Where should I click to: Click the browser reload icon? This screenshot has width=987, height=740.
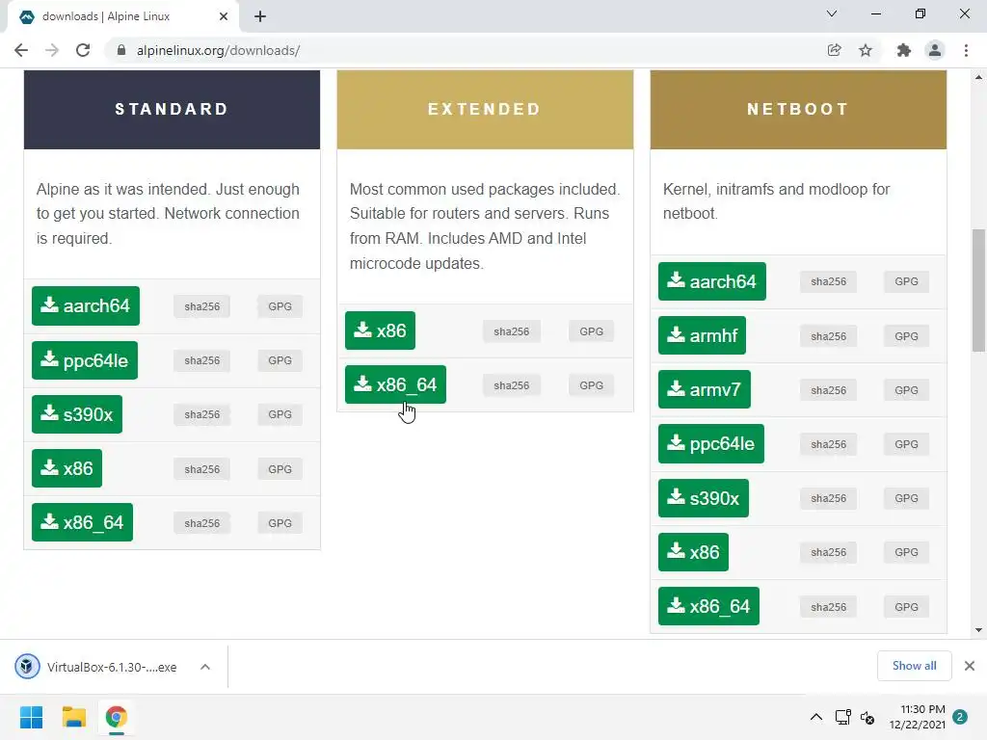(x=83, y=50)
